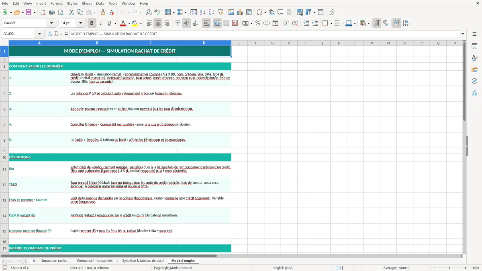Viewport: 482px width, 271px height.
Task: Toggle Underline formatting
Action: 109,23
